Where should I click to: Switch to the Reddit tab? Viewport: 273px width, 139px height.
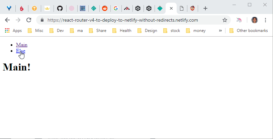105,8
